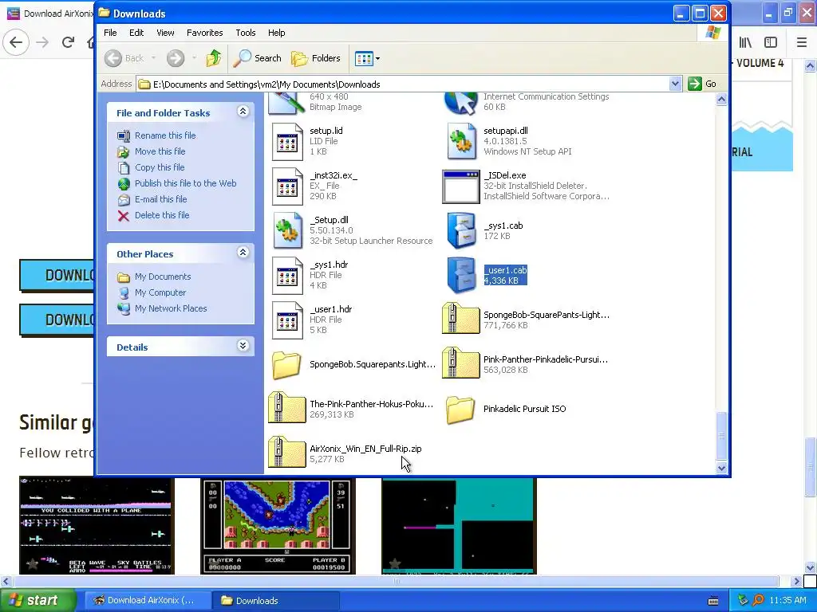817x612 pixels.
Task: Open browser Library icon
Action: point(745,42)
